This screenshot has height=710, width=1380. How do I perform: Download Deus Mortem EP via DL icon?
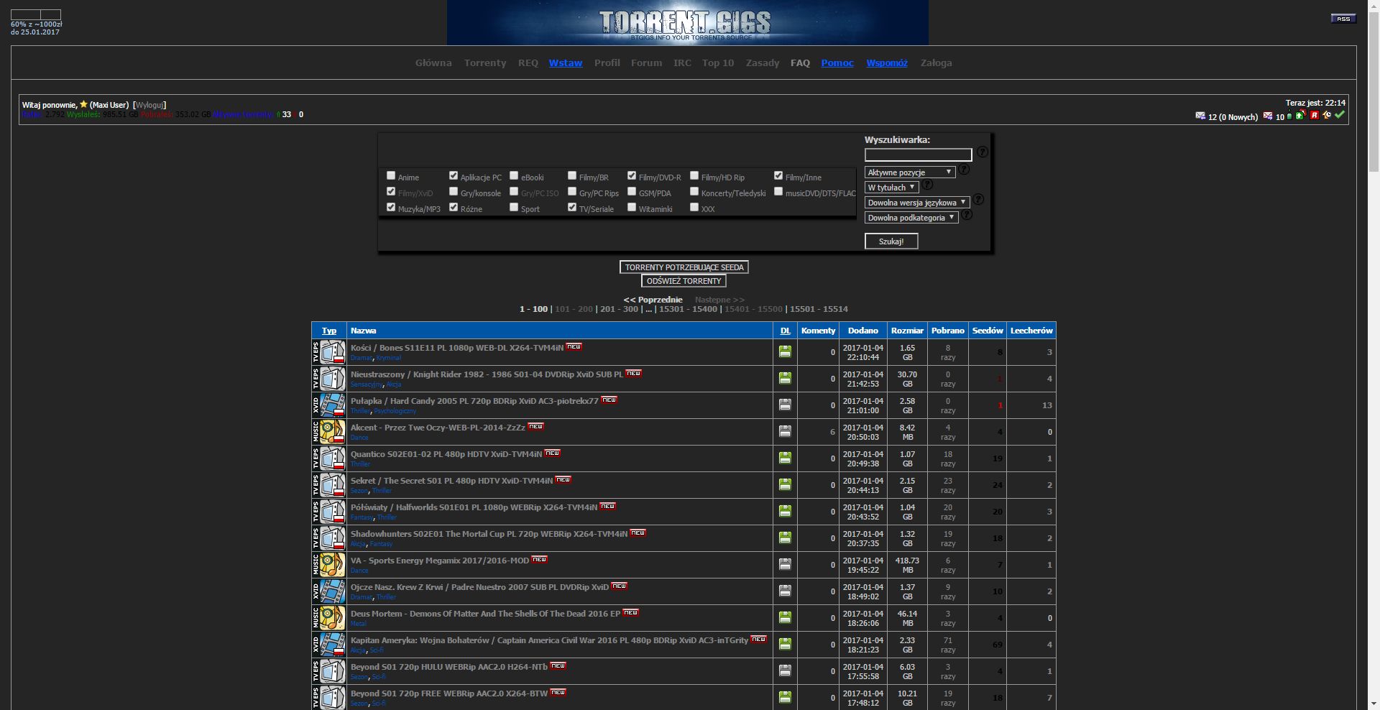(785, 617)
